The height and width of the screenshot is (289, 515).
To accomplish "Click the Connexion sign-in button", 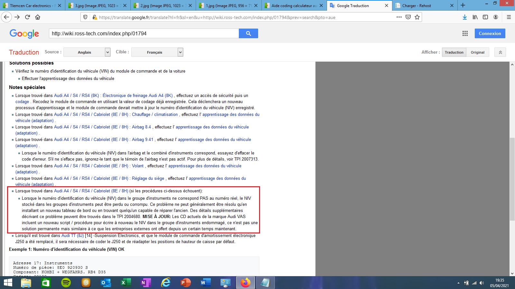I will point(490,33).
